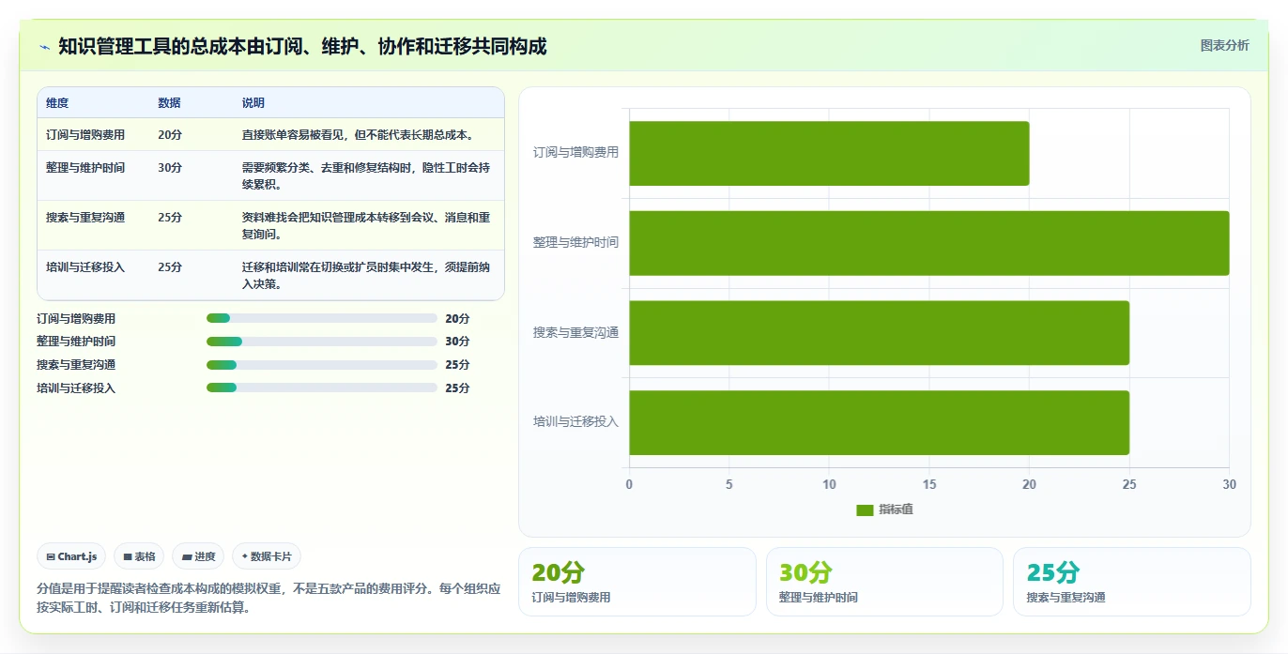
Task: Open the 25分 搜索与重复沟通 data card
Action: pyautogui.click(x=1132, y=582)
